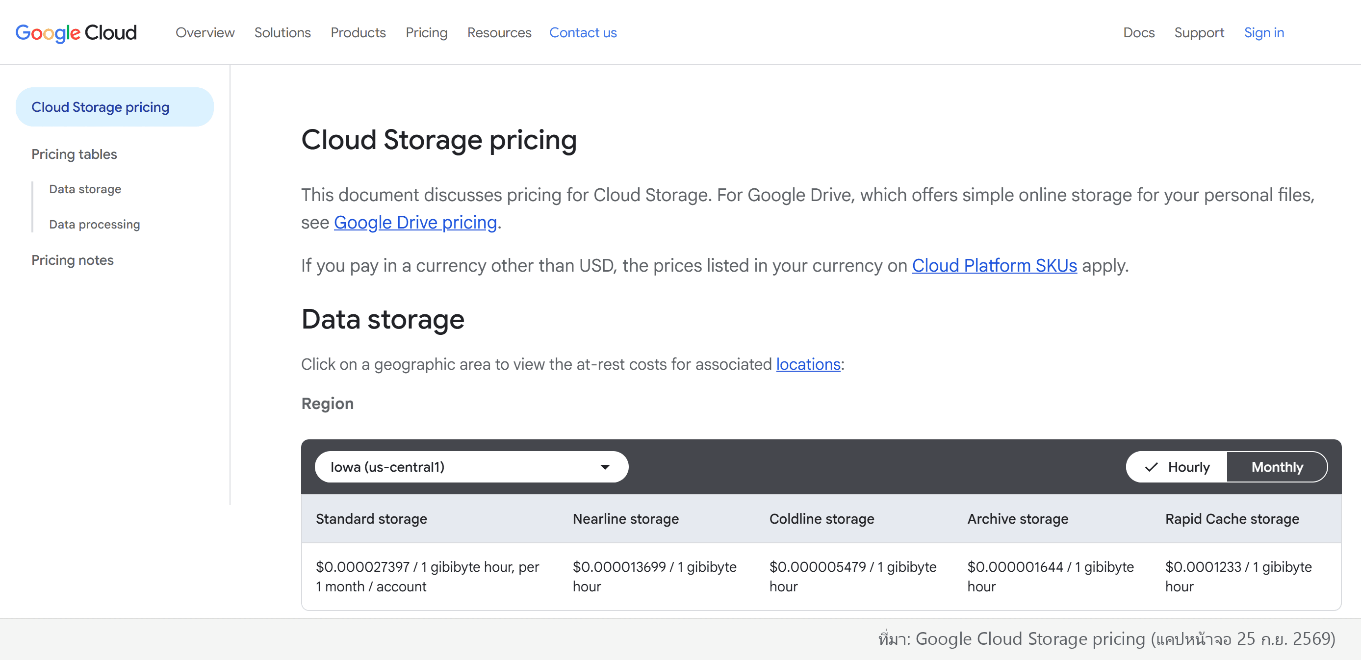This screenshot has height=660, width=1361.
Task: Expand the Iowa (us-central1) region dropdown
Action: coord(471,467)
